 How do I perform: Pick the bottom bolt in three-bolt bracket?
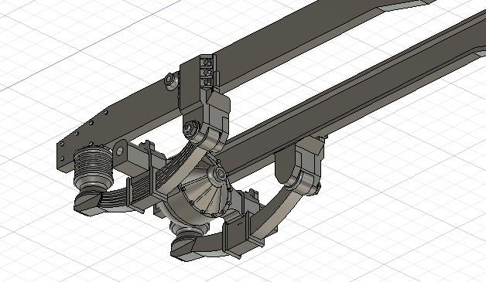click(x=207, y=82)
